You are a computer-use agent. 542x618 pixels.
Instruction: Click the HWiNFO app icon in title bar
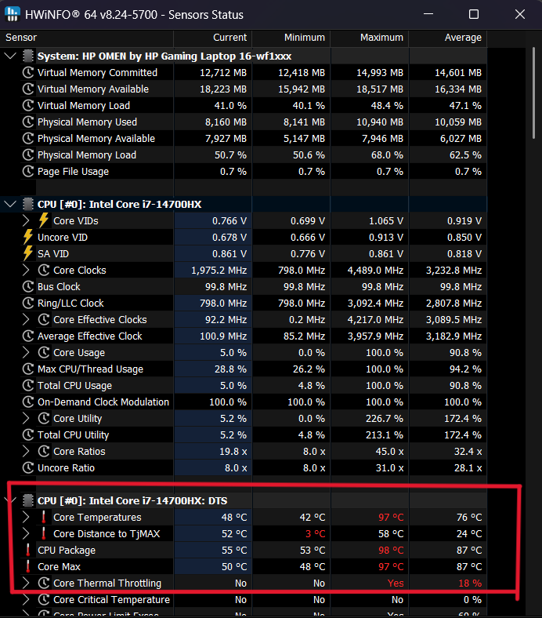click(x=13, y=14)
